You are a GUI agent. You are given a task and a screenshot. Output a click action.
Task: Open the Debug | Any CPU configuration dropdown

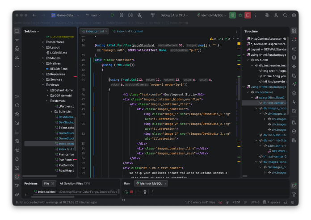click(174, 15)
